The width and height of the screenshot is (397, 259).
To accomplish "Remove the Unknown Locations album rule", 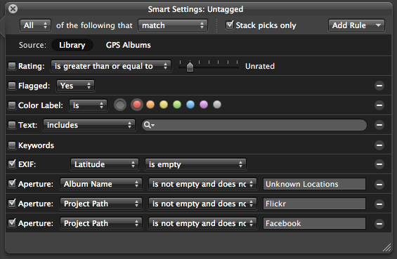I will point(379,185).
